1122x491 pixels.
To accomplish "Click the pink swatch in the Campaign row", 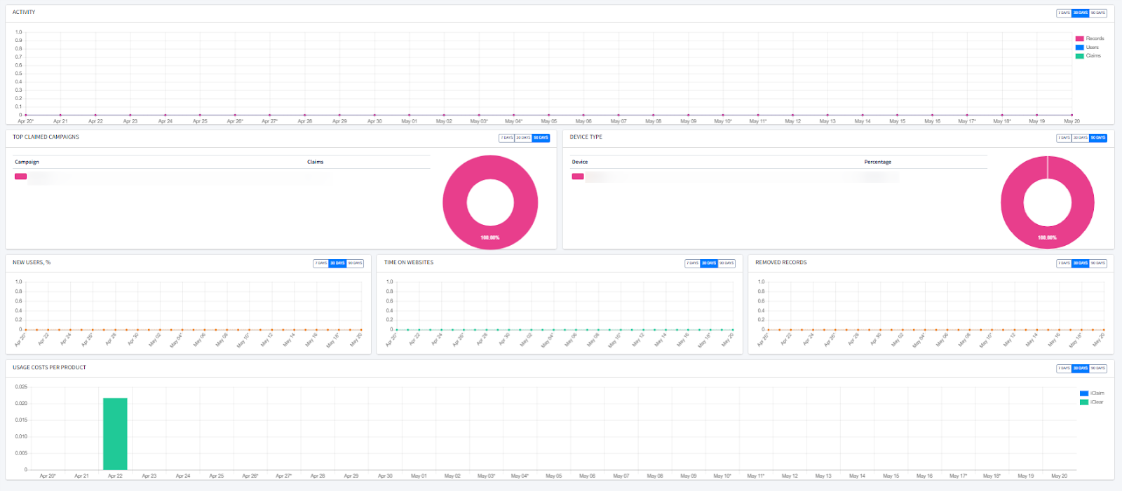I will [x=21, y=177].
